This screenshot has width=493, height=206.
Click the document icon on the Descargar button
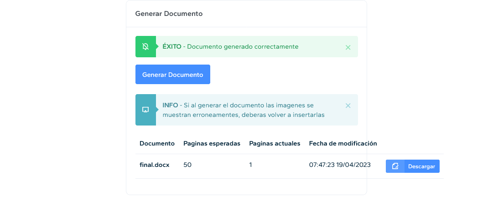coord(395,166)
